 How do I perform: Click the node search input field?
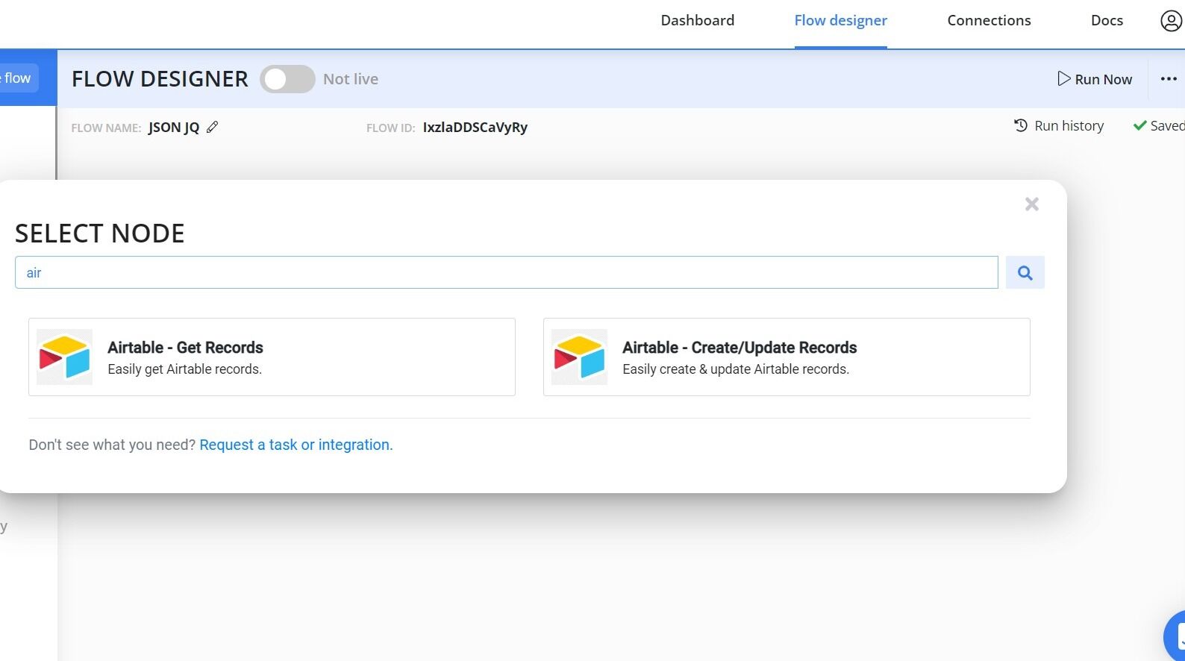pos(506,272)
